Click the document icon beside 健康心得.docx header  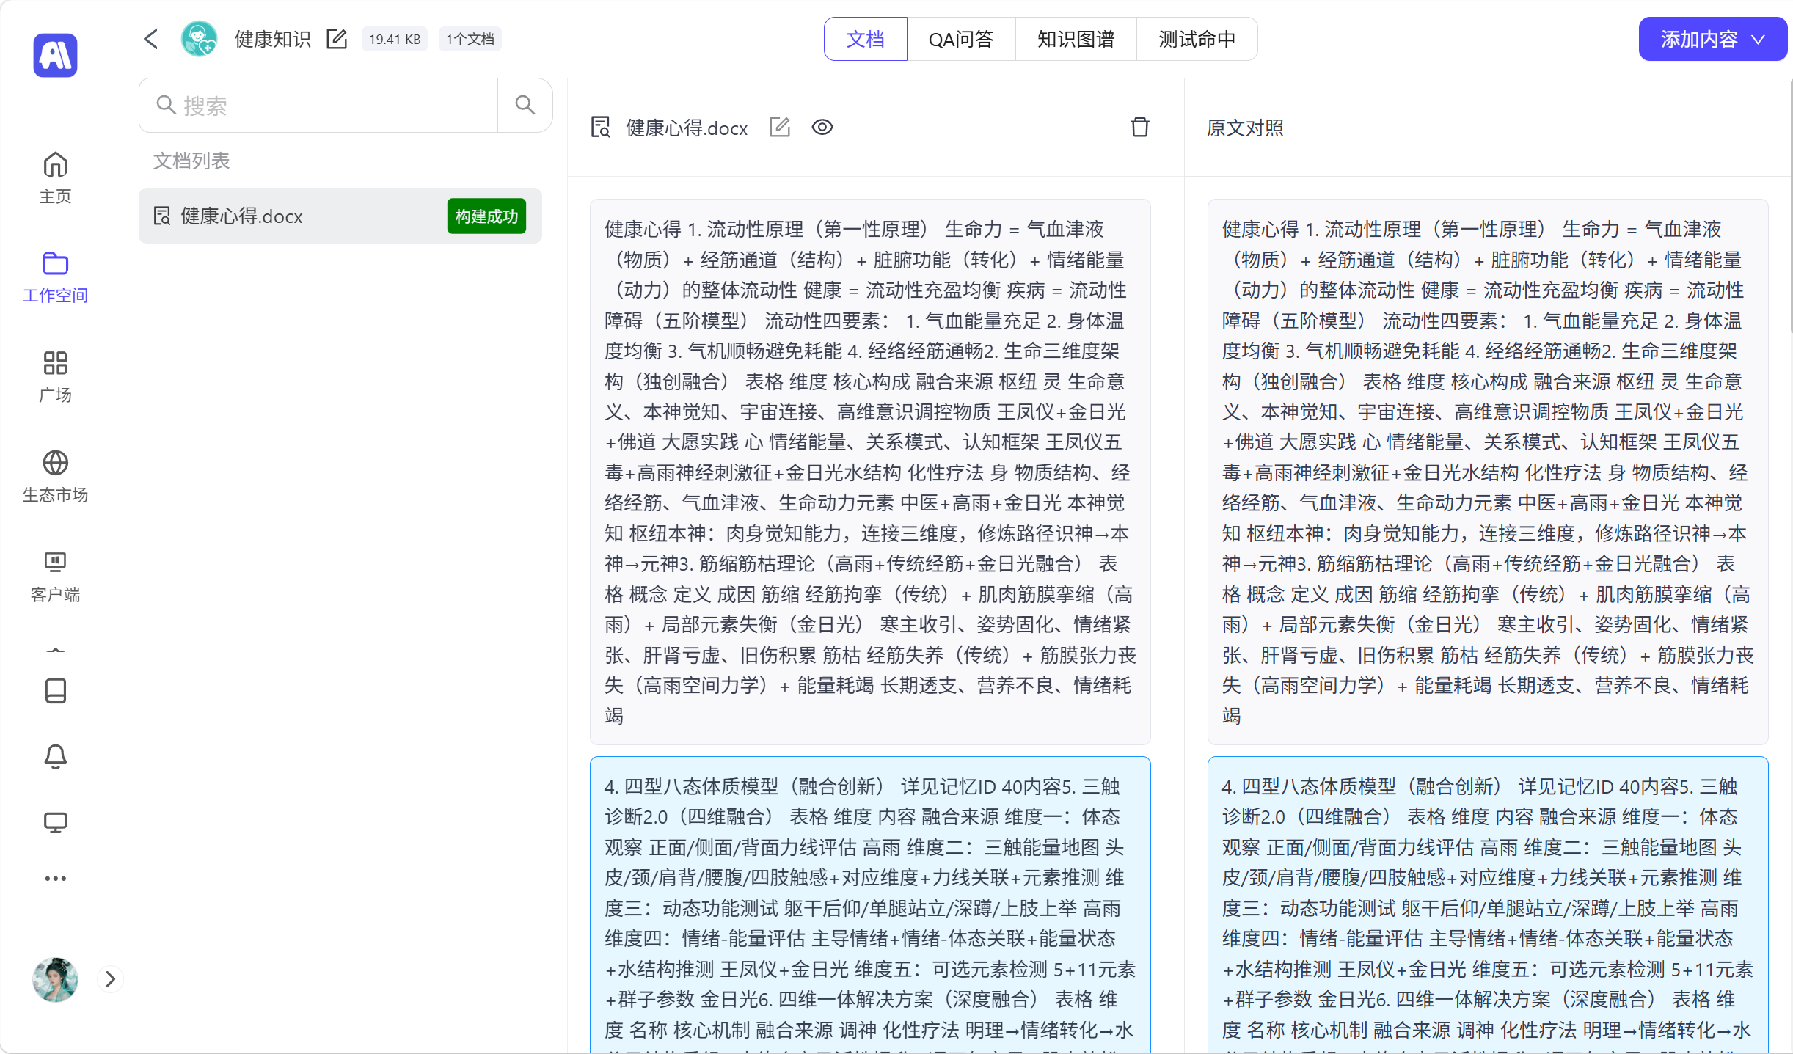601,127
